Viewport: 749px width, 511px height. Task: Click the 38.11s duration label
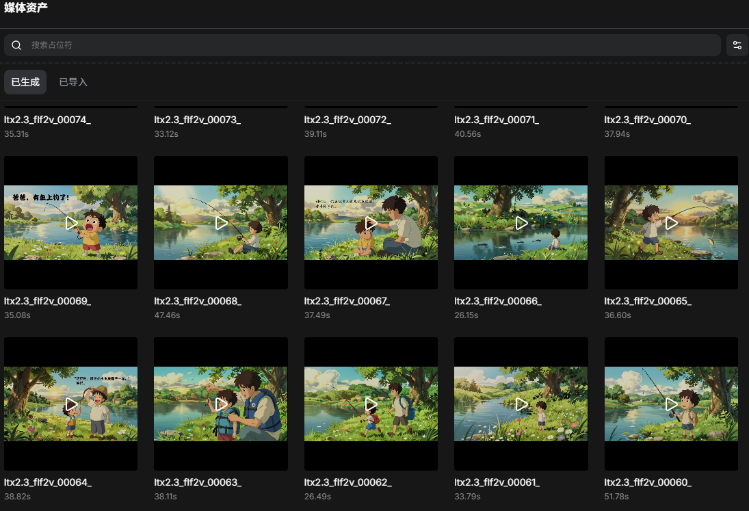point(166,497)
